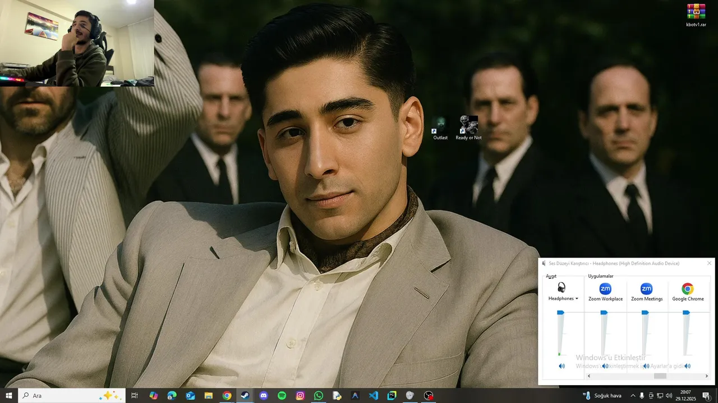Adjust the Zoom Workplace volume slider

604,312
